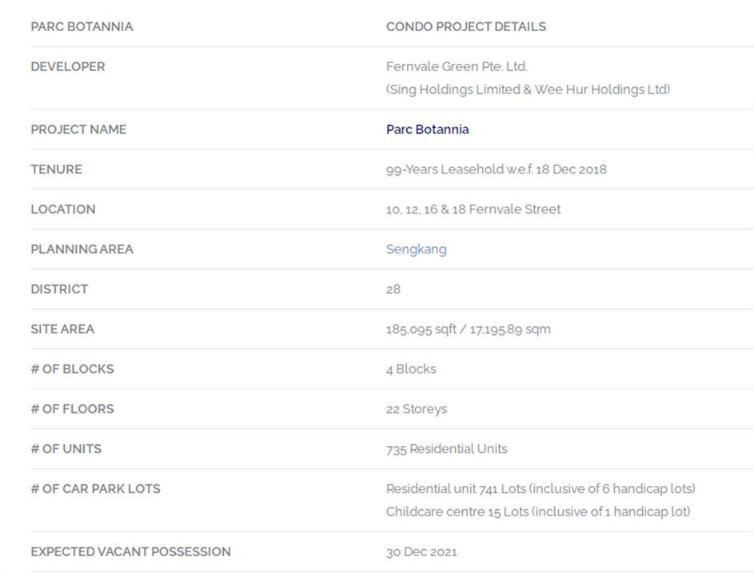754x573 pixels.
Task: Click the childcare centre 15 Lots line
Action: (x=537, y=511)
